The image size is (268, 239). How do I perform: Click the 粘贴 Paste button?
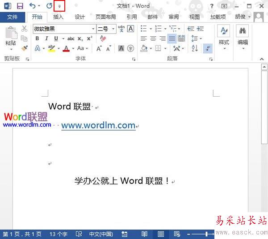tap(11, 38)
